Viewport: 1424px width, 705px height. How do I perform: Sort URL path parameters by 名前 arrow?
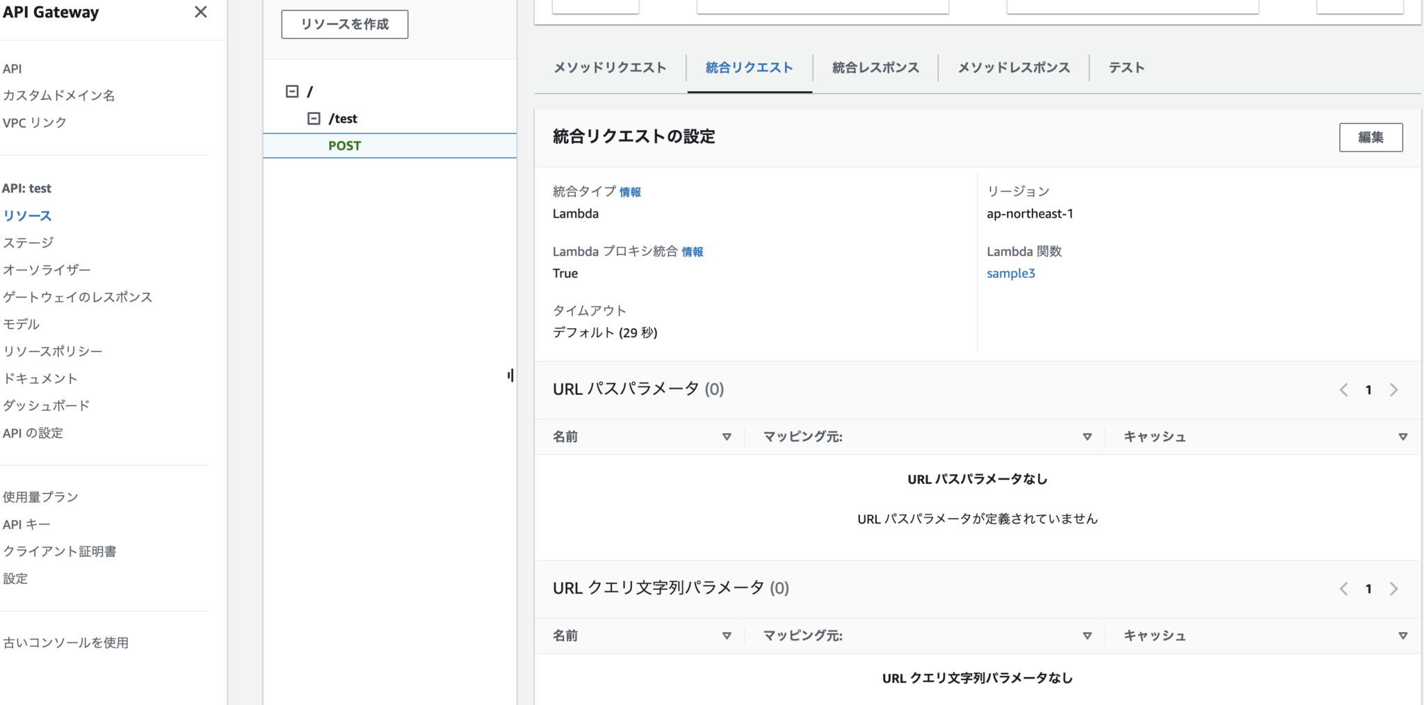point(727,437)
